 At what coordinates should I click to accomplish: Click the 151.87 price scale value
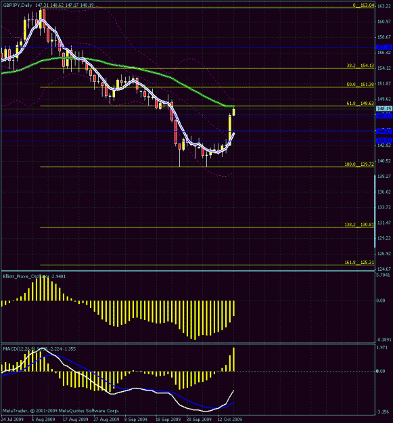pyautogui.click(x=384, y=84)
